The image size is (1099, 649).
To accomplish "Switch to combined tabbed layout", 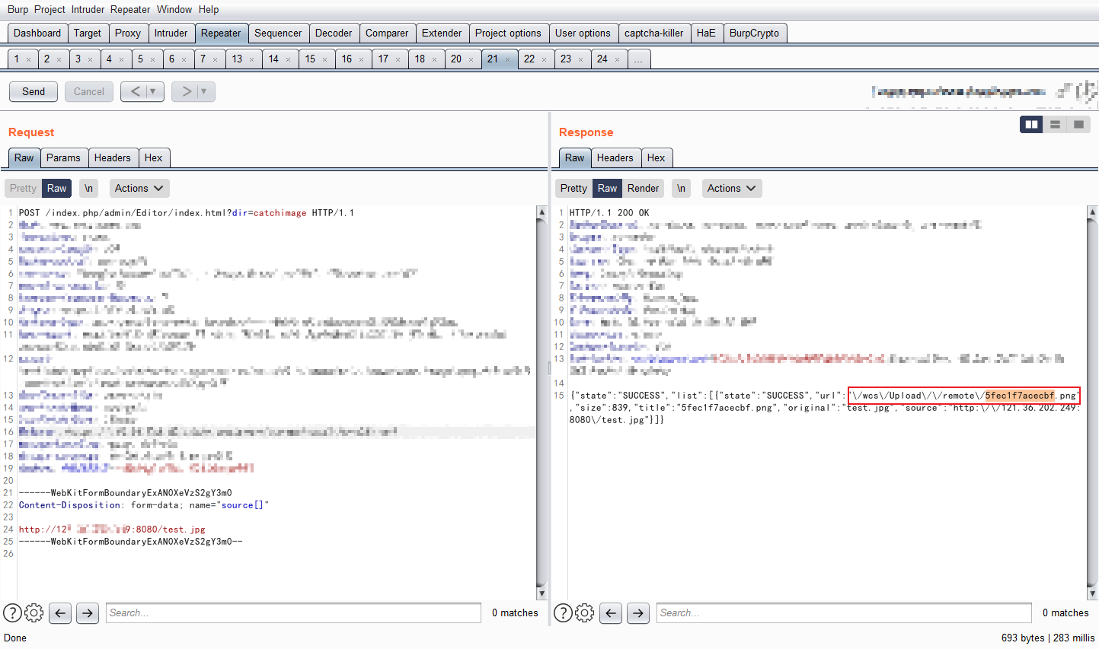I will [x=1078, y=124].
